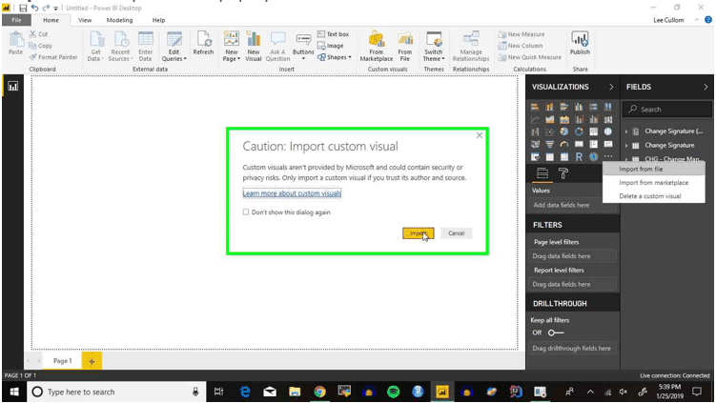716x403 pixels.
Task: Switch to the Help ribbon tab
Action: (158, 20)
